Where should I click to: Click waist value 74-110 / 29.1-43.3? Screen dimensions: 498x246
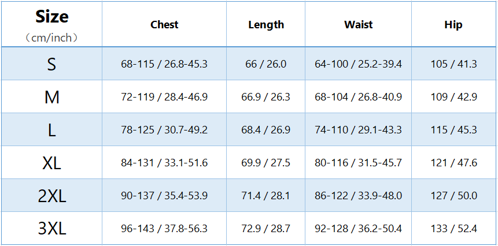click(x=358, y=130)
